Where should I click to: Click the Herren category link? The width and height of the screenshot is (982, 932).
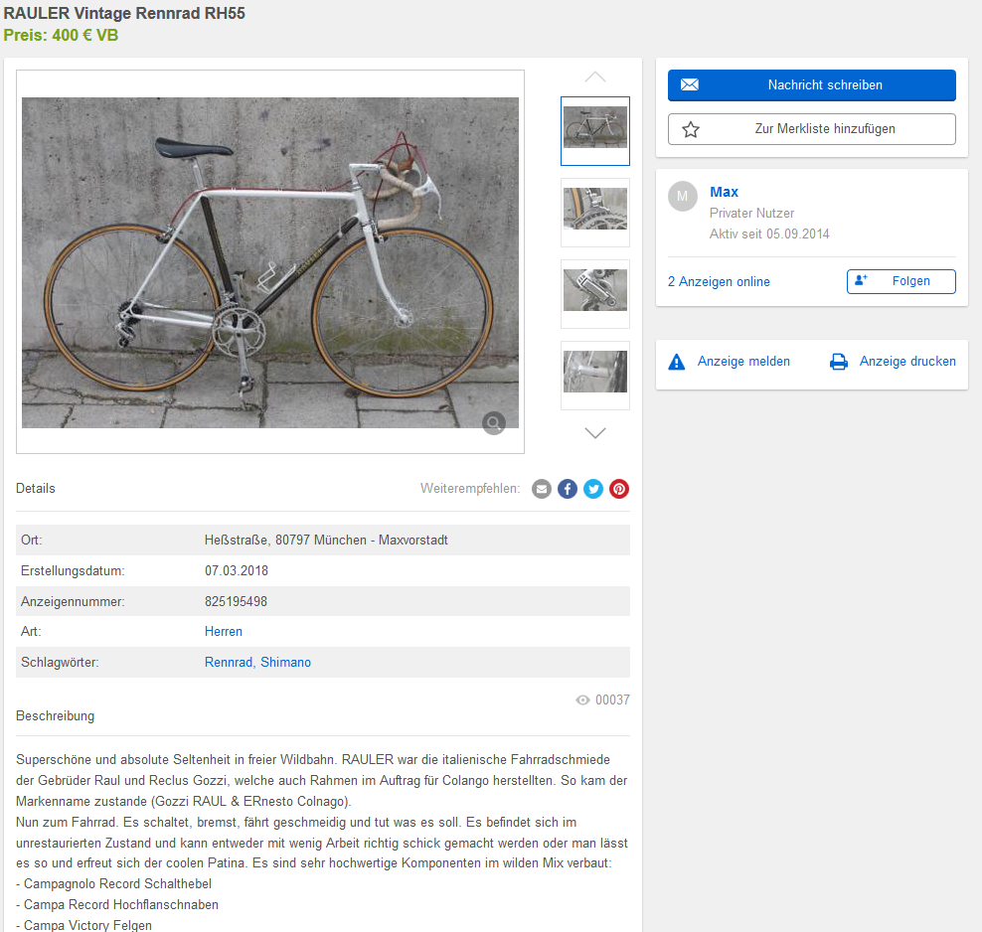pyautogui.click(x=224, y=632)
